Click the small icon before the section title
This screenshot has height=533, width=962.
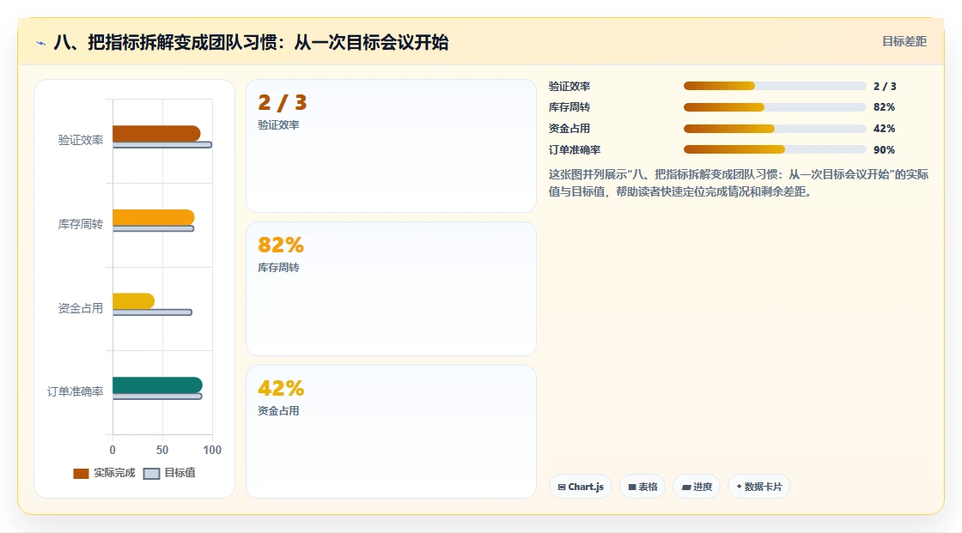click(41, 43)
